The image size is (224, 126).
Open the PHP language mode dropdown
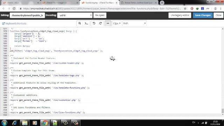134,23
